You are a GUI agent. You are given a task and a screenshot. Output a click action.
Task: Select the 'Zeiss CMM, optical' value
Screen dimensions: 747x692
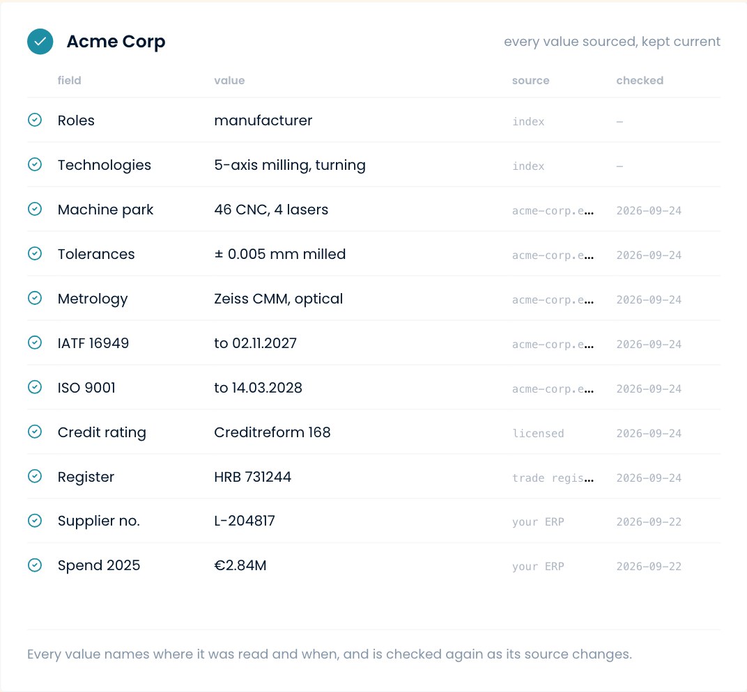278,299
